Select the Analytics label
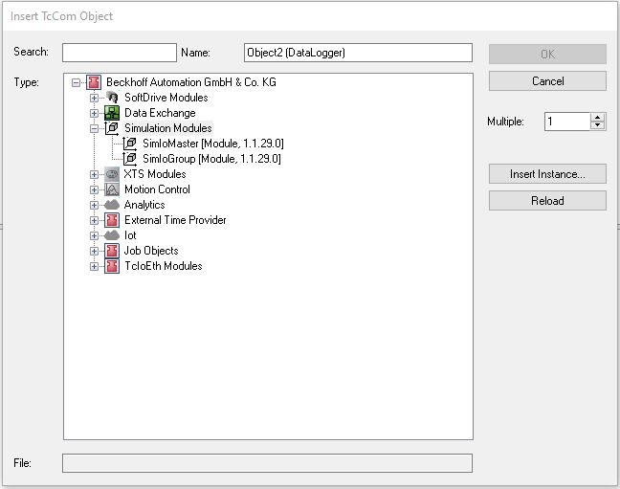 pos(144,205)
